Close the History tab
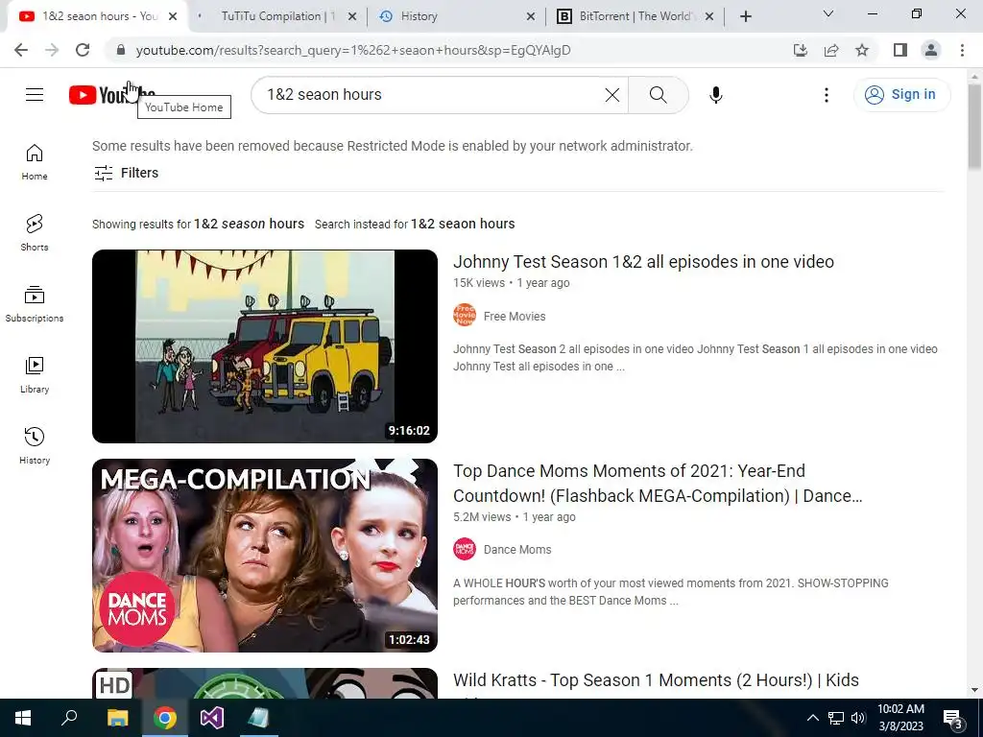The width and height of the screenshot is (983, 737). (530, 16)
